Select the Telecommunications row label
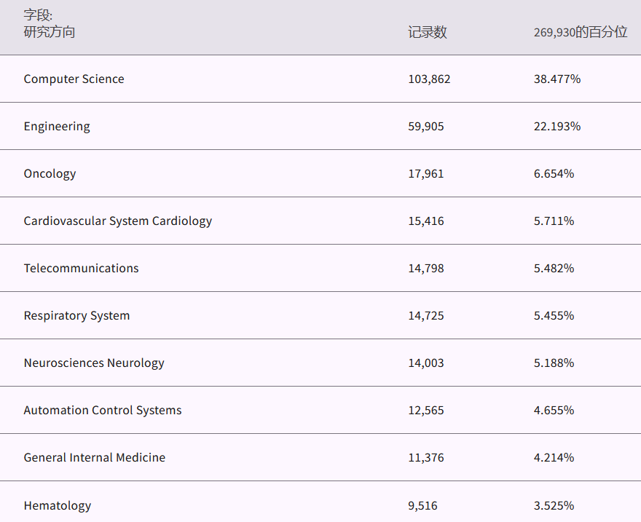The image size is (641, 522). pos(81,268)
